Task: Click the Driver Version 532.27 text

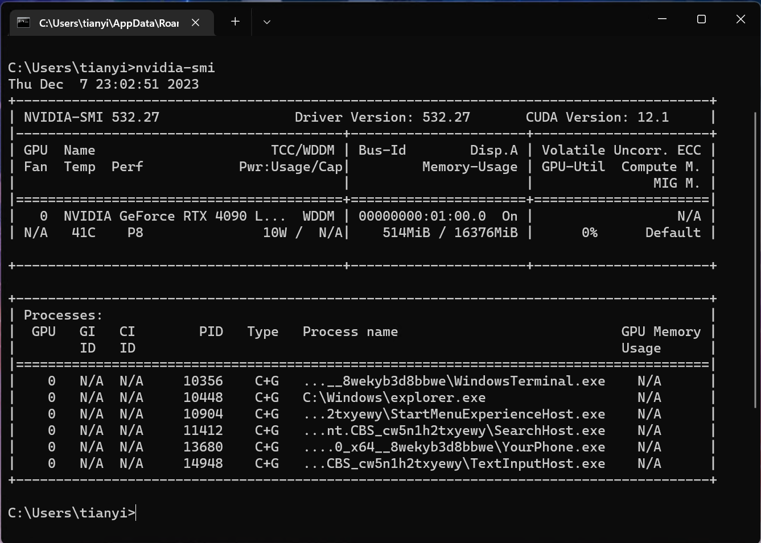Action: pyautogui.click(x=382, y=117)
